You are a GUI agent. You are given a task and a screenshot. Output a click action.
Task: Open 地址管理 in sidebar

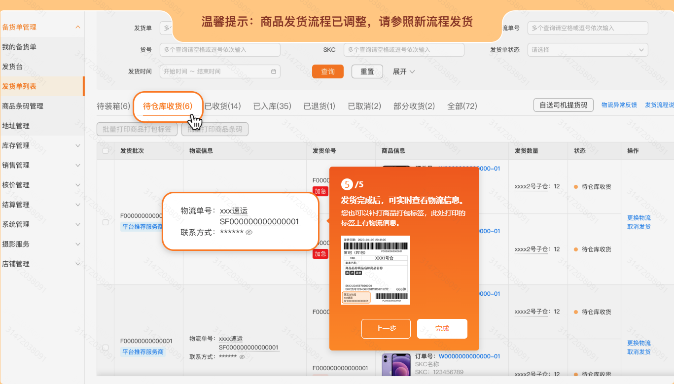click(16, 126)
